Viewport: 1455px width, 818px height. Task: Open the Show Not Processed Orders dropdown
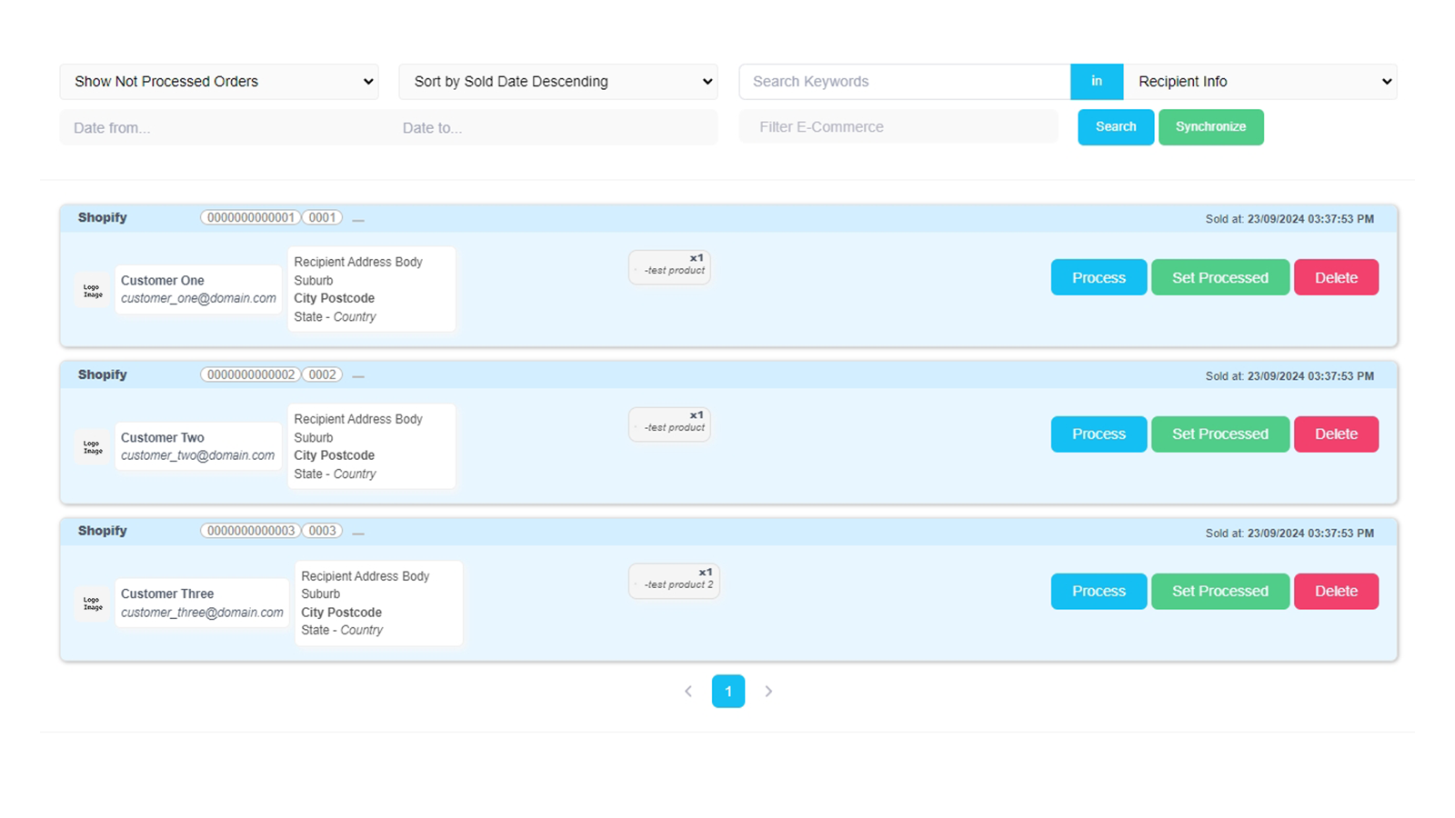click(219, 82)
